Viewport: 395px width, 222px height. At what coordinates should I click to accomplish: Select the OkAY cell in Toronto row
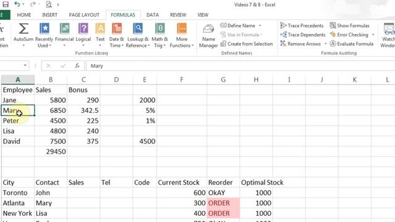click(223, 193)
